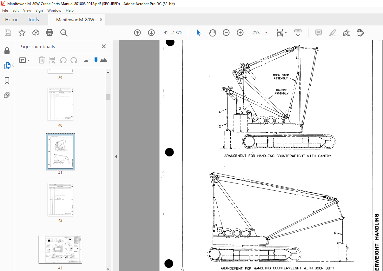This screenshot has width=383, height=271.
Task: Open the Help menu
Action: click(69, 10)
